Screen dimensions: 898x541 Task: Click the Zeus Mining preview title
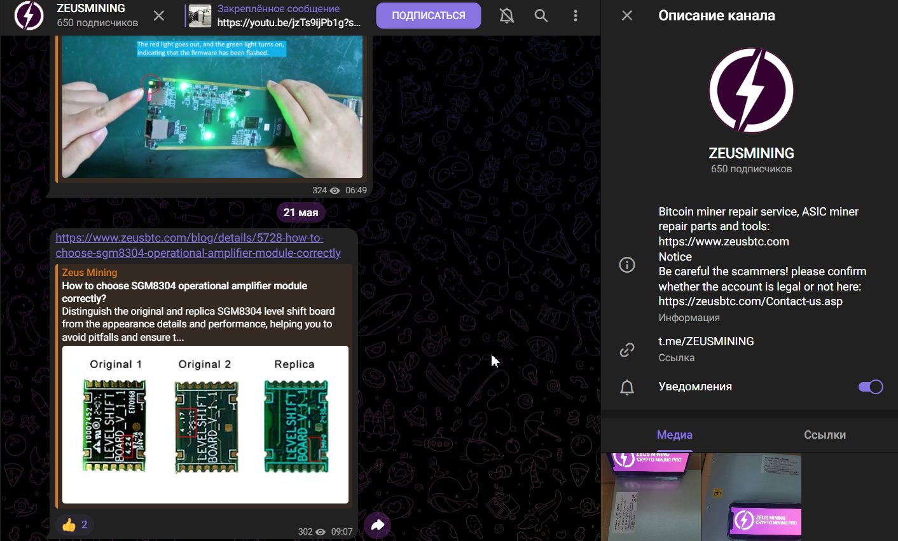point(90,272)
